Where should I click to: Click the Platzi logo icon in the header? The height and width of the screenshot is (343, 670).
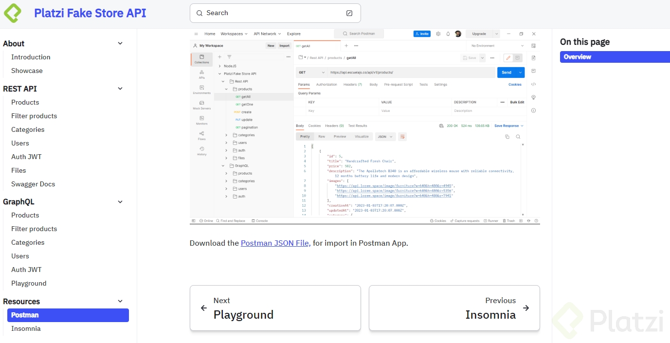pyautogui.click(x=13, y=13)
